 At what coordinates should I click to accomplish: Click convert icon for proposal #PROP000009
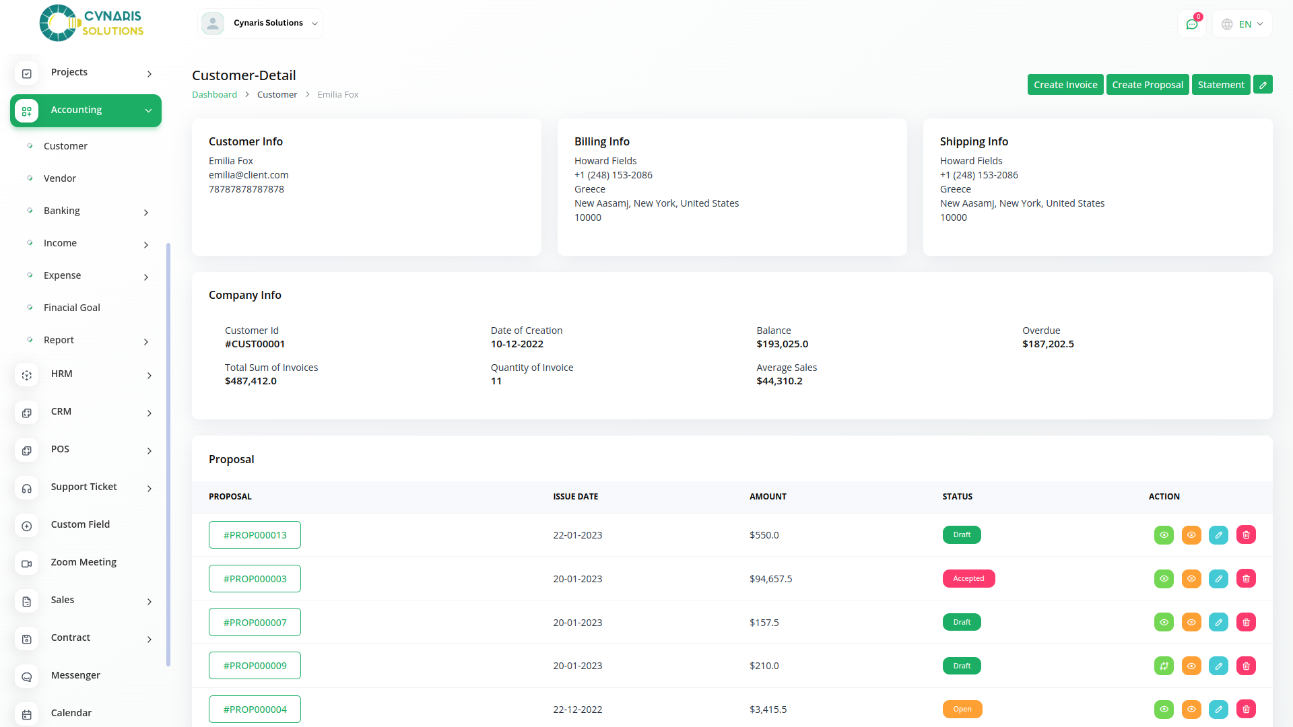pyautogui.click(x=1164, y=666)
